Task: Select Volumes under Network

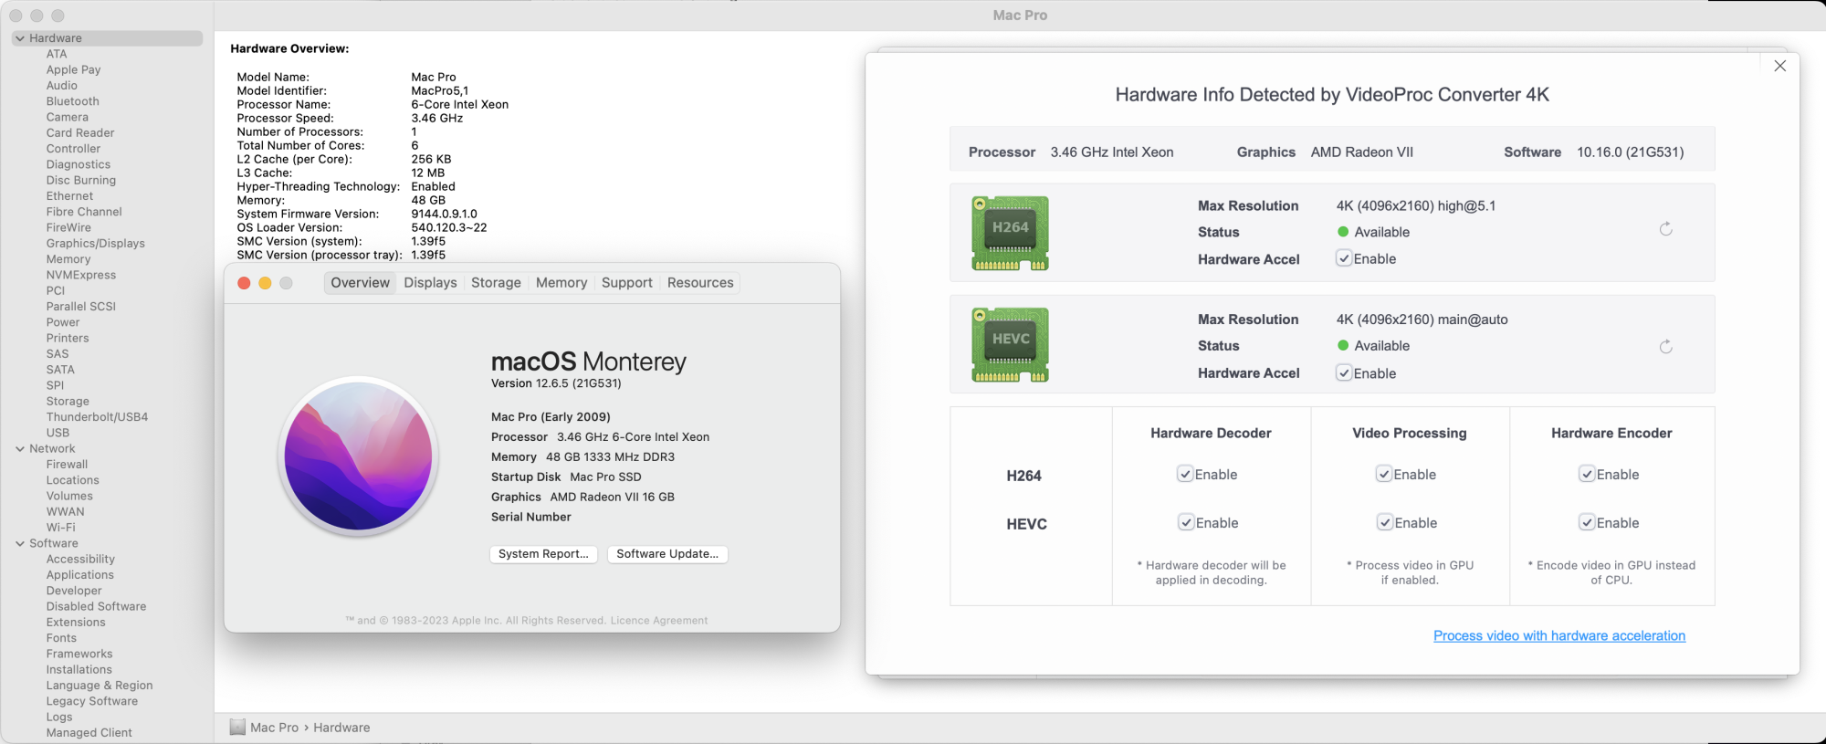Action: coord(69,496)
